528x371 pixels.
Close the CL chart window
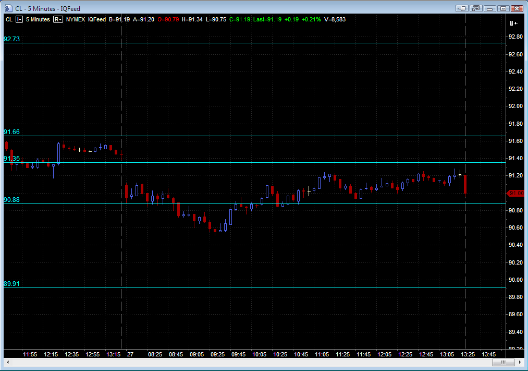517,8
